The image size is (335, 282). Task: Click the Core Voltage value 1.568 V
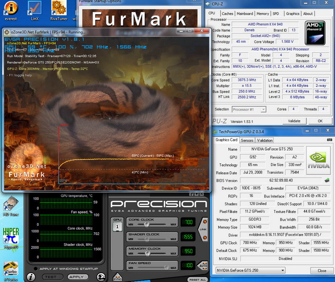287,42
